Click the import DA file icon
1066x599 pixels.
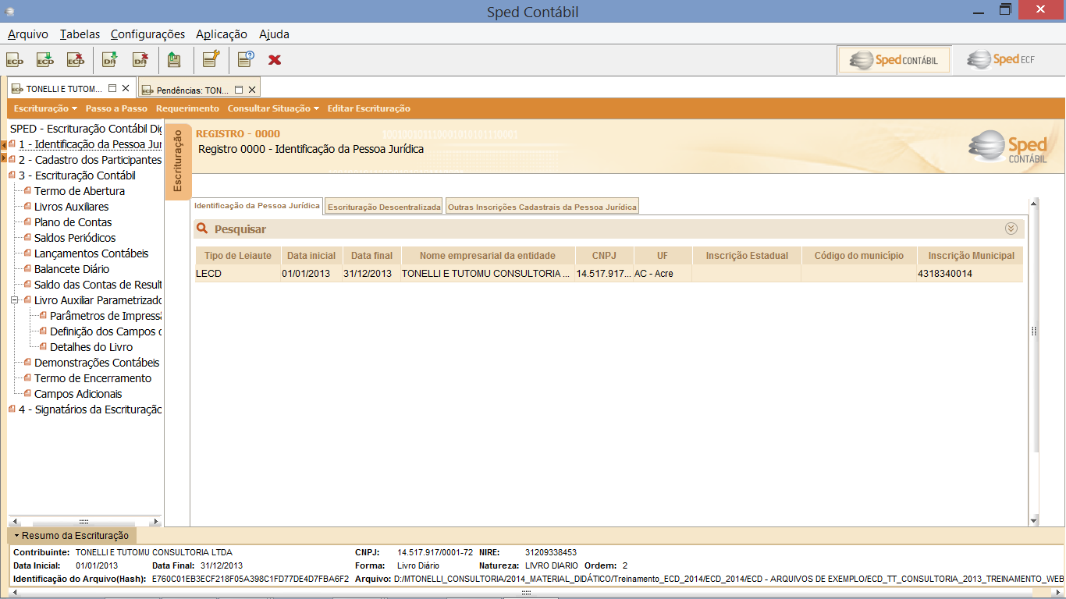pyautogui.click(x=110, y=59)
